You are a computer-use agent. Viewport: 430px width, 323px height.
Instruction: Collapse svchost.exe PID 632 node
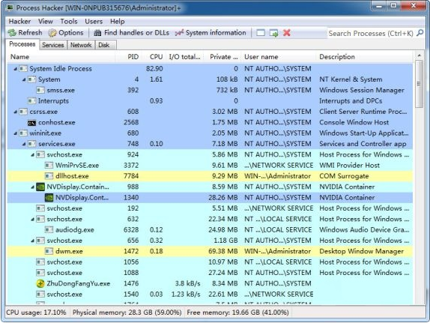33,220
